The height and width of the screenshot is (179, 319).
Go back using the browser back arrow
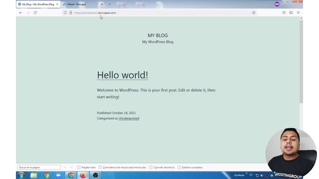point(20,12)
